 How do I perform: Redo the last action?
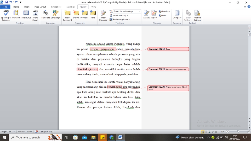tap(16, 2)
